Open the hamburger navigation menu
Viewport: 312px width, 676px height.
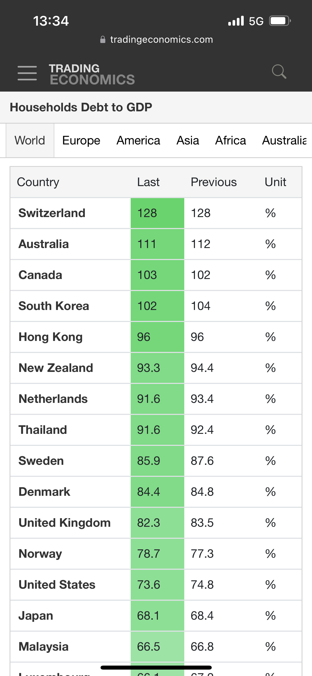[x=27, y=73]
